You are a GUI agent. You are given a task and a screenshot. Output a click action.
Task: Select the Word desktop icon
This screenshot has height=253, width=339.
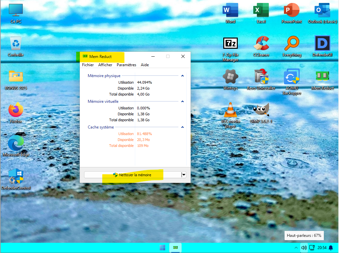230,14
